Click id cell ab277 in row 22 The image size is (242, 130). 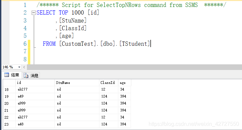coord(35,117)
